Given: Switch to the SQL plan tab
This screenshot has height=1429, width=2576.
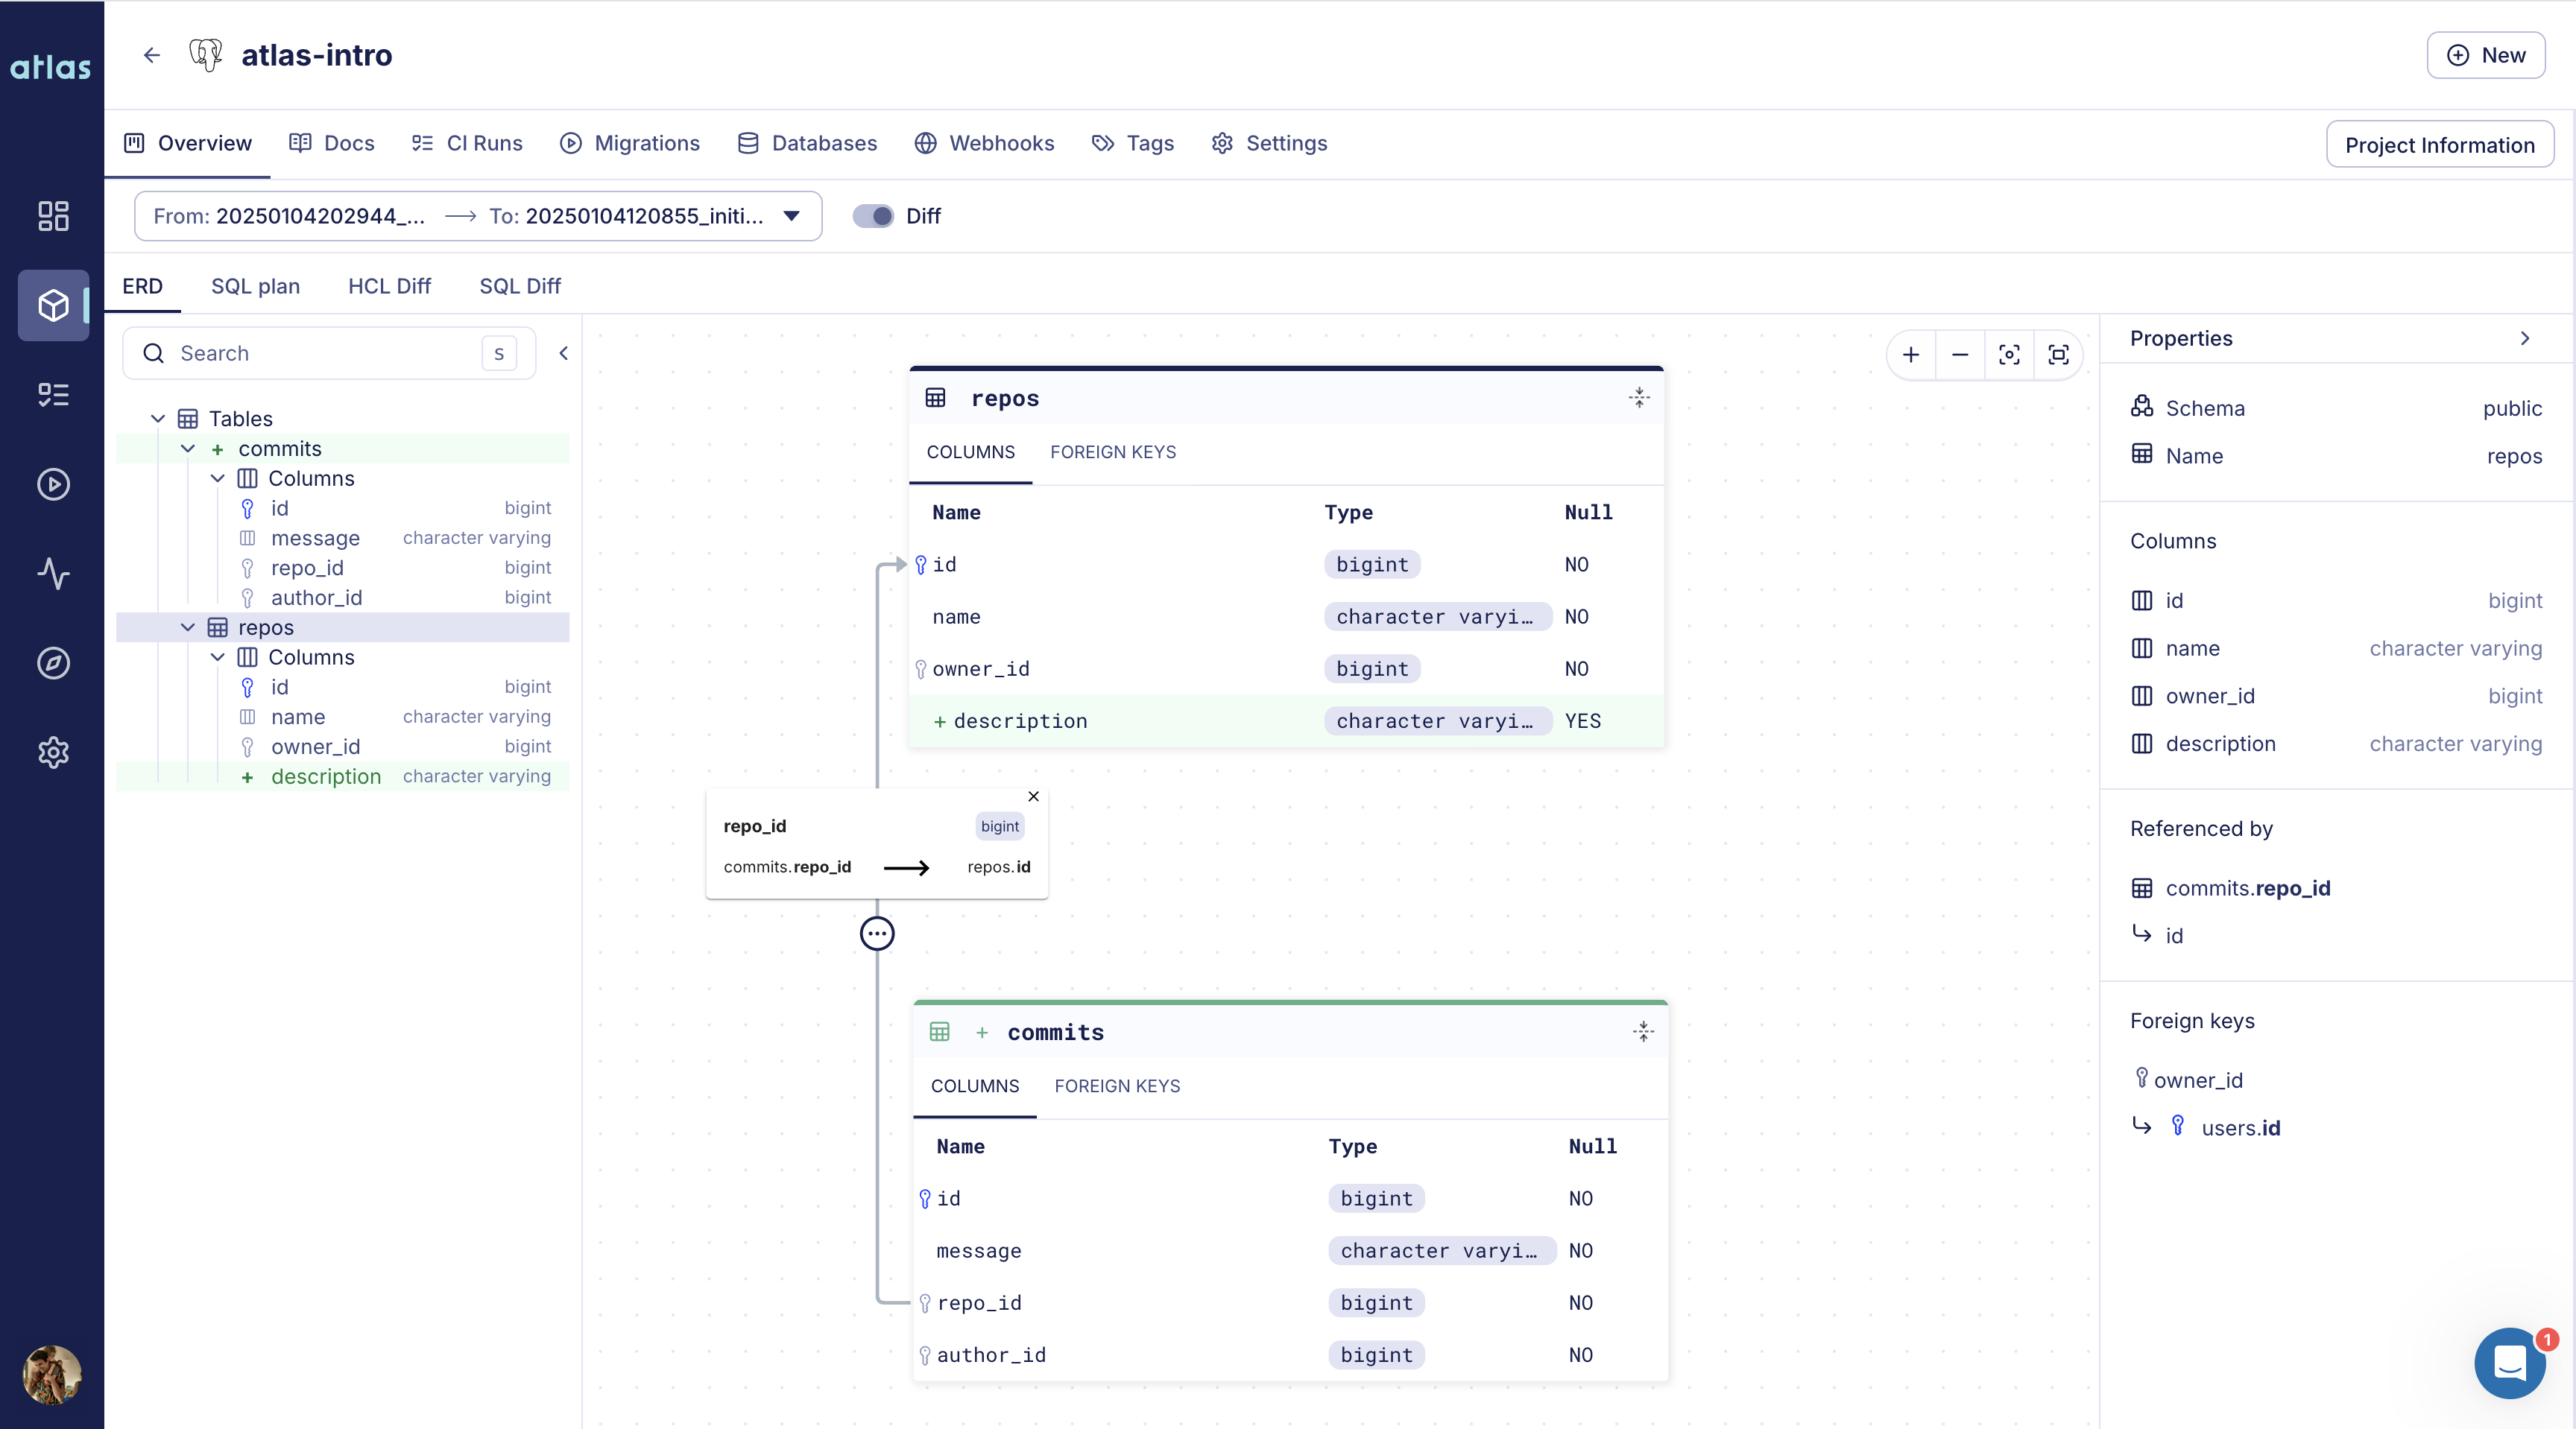Looking at the screenshot, I should point(255,286).
